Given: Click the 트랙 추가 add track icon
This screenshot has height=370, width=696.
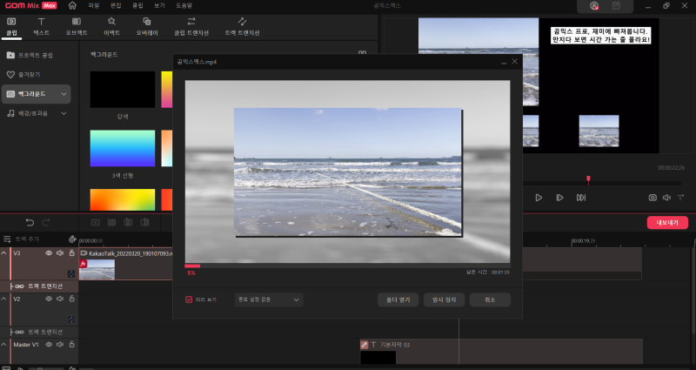Looking at the screenshot, I should click(7, 239).
